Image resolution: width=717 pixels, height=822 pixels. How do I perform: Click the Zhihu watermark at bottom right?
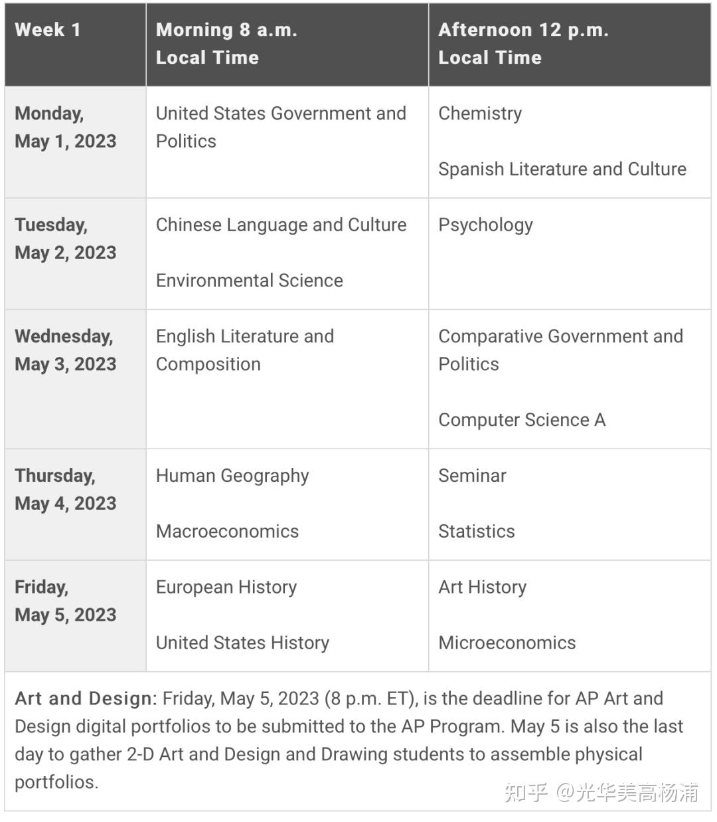pyautogui.click(x=601, y=792)
